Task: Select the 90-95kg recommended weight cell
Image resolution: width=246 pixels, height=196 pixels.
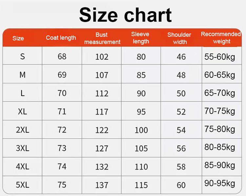Action: pos(220,184)
